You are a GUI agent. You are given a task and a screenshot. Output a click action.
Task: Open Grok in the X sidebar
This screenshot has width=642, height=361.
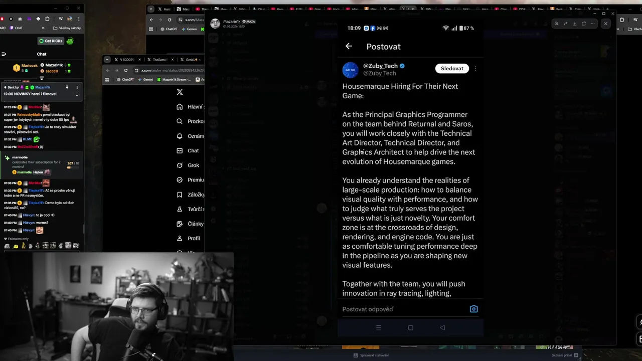pyautogui.click(x=188, y=165)
